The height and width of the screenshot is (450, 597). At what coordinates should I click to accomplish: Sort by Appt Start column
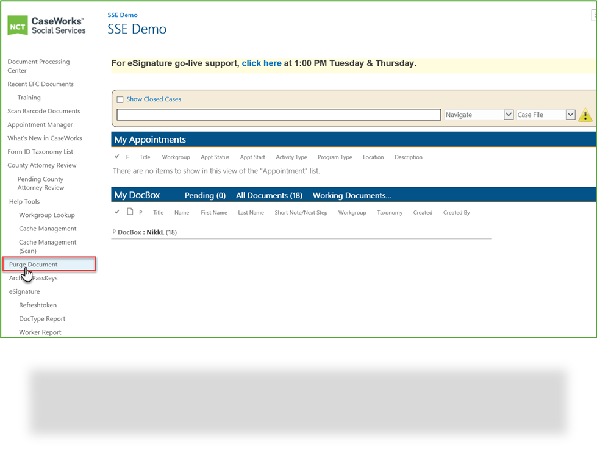(252, 157)
